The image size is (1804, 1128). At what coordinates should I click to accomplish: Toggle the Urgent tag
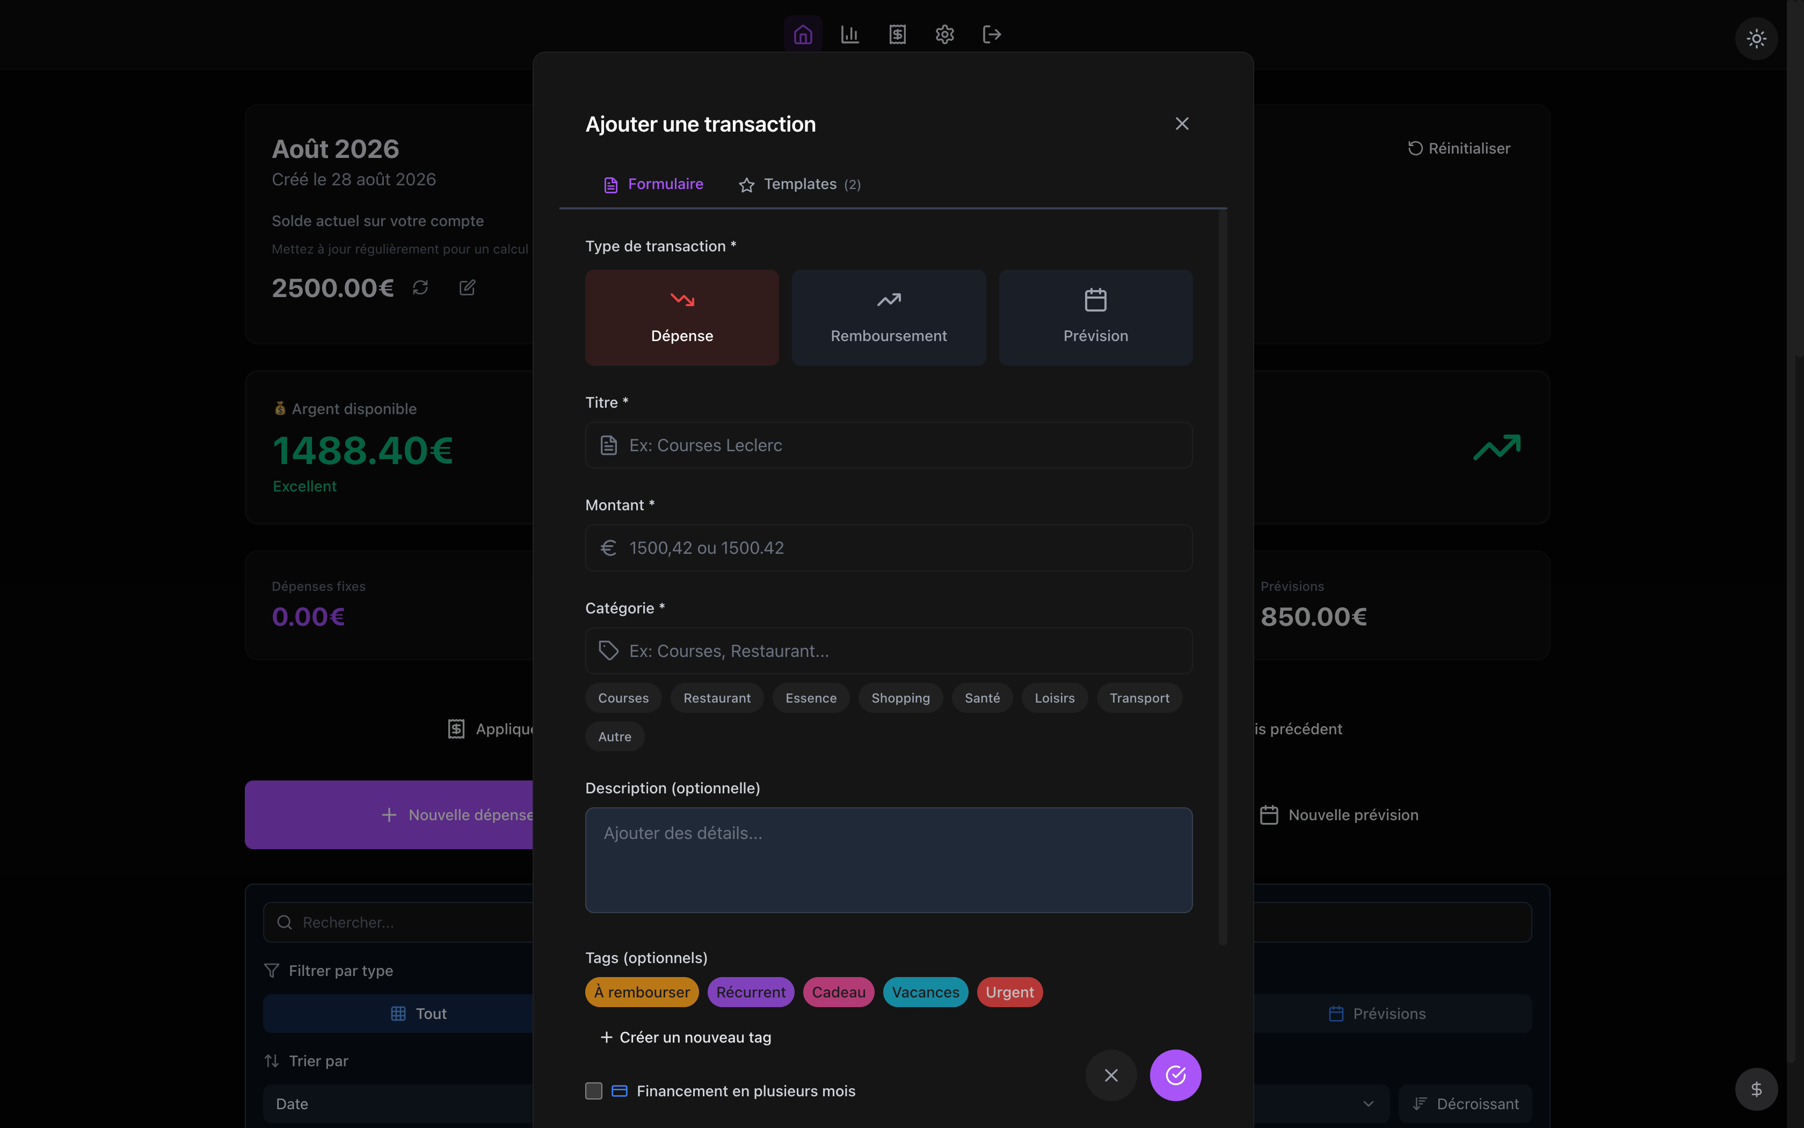click(x=1010, y=992)
